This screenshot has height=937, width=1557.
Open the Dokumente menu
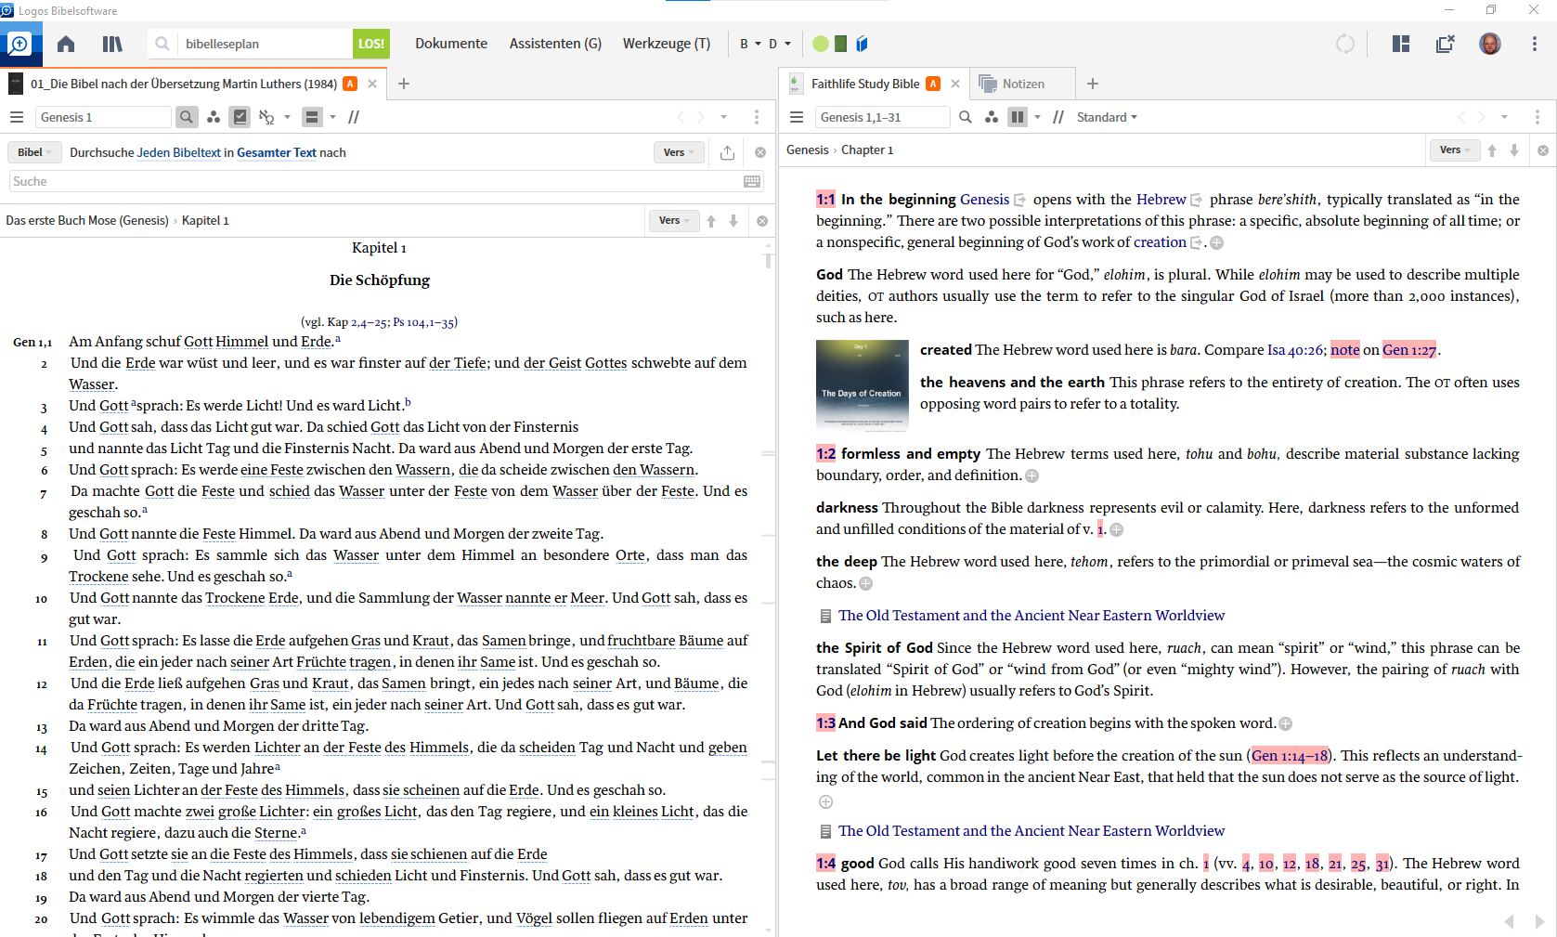pos(451,44)
